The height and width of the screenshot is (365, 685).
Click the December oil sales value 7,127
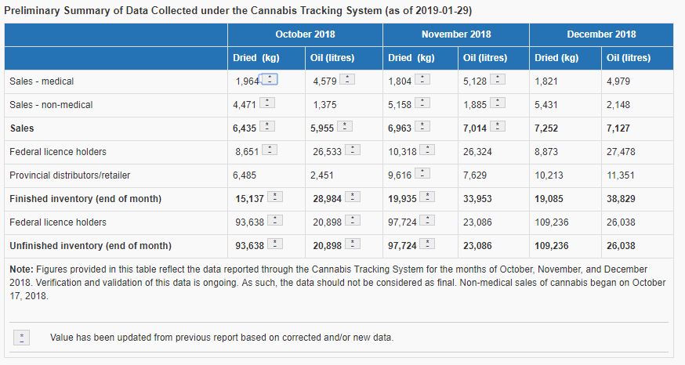(x=619, y=128)
